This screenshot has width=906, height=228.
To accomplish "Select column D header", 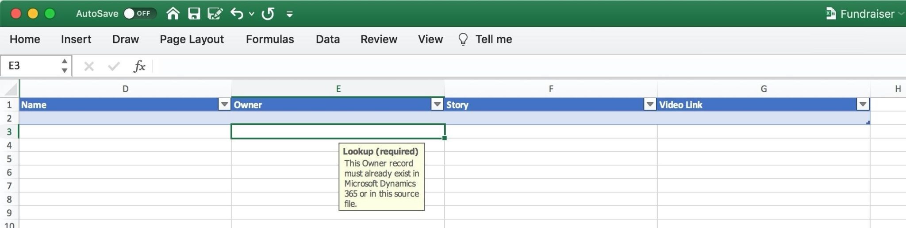I will tap(125, 89).
